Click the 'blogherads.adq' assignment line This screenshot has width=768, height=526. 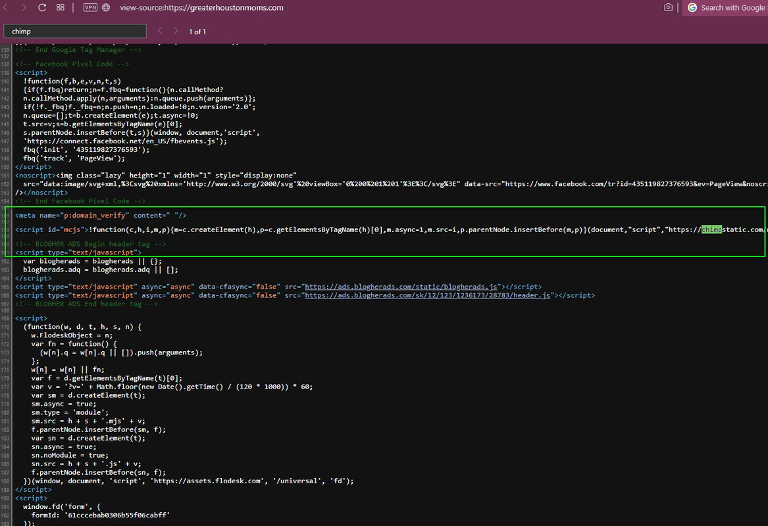point(101,270)
